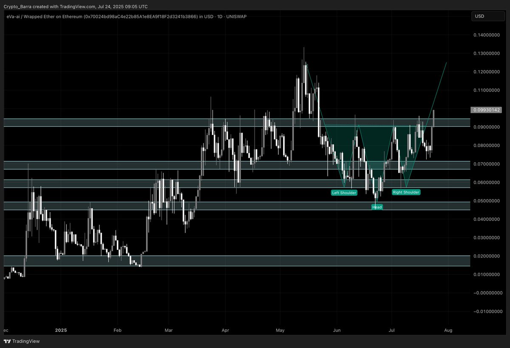The height and width of the screenshot is (348, 510).
Task: Select the Right Shoulder pattern label
Action: (406, 192)
